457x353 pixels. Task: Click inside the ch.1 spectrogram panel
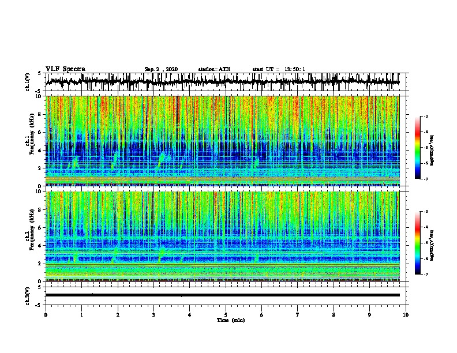coord(223,141)
